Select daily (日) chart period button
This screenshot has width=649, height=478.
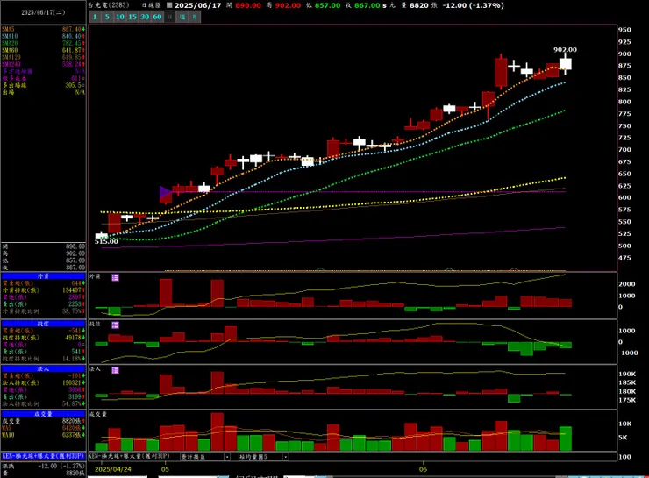(x=169, y=17)
